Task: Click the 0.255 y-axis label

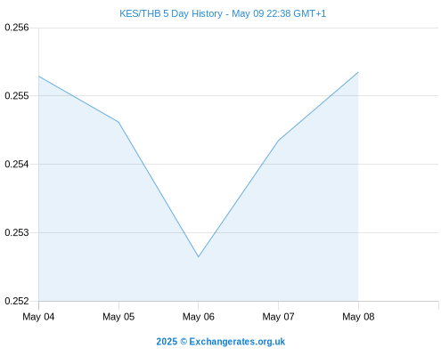Action: [17, 96]
